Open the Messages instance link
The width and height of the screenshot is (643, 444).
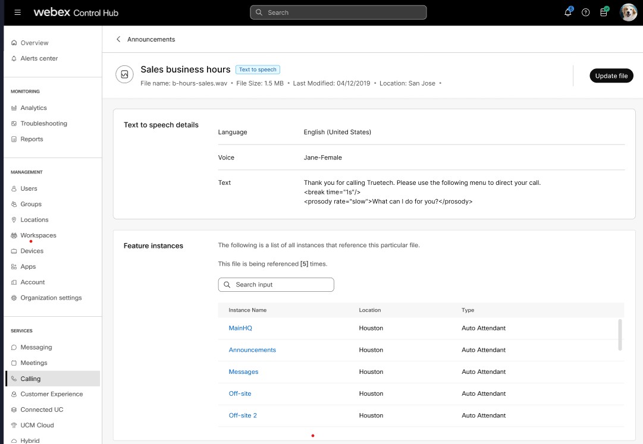[243, 372]
